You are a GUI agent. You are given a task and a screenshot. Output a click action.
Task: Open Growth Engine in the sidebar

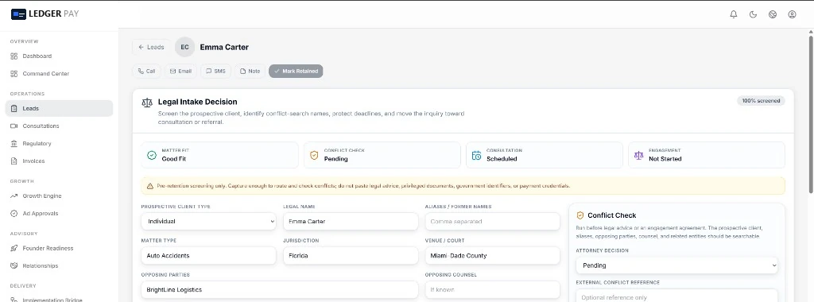[x=59, y=196]
